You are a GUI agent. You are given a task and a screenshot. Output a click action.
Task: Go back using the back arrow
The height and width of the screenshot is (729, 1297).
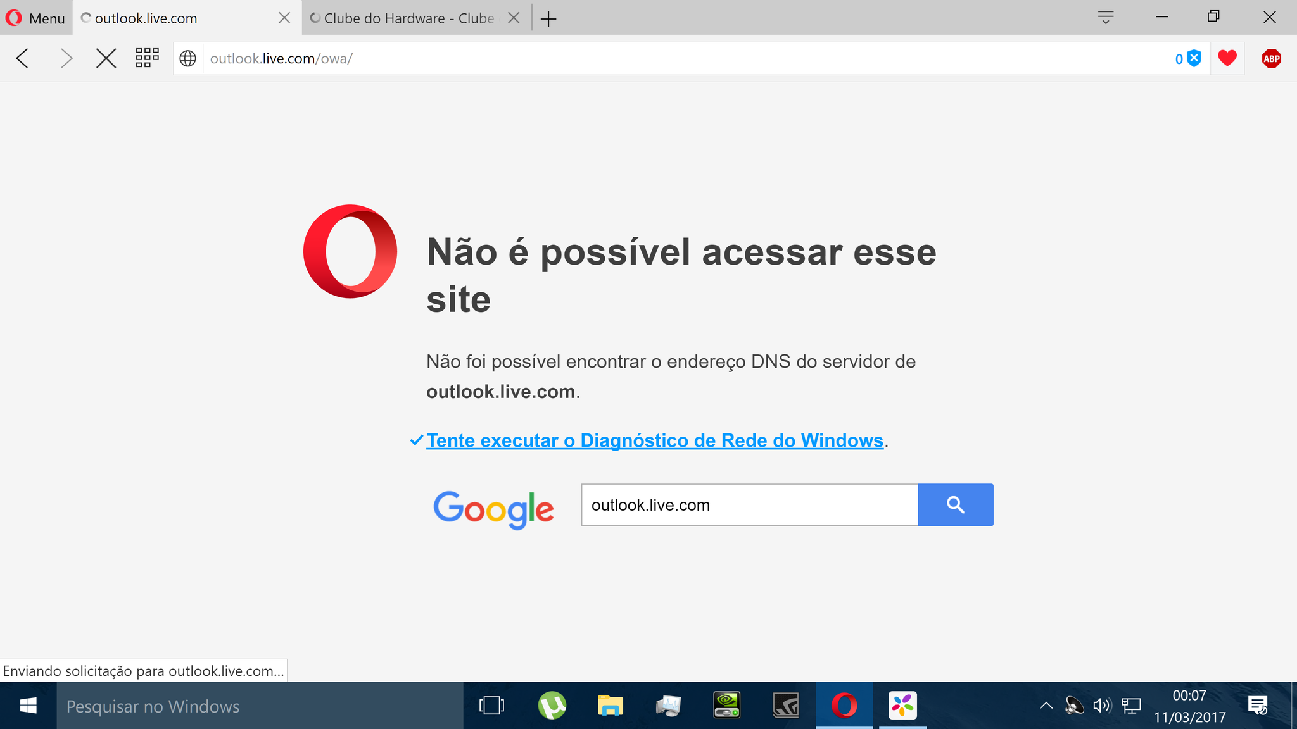click(x=23, y=58)
